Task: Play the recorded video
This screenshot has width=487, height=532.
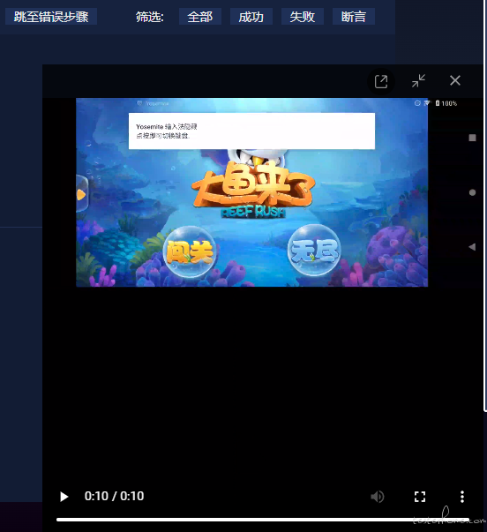Action: 64,497
